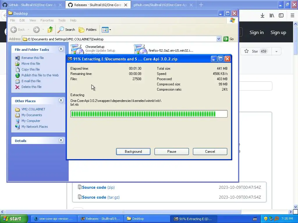Click the Back arrow icon in Explorer
The height and width of the screenshot is (223, 298).
(14, 30)
